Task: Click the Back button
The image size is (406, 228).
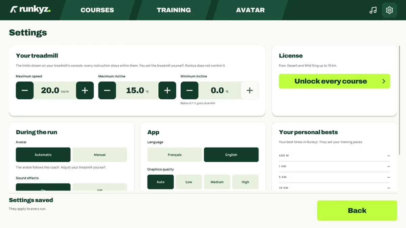Action: coord(357,210)
